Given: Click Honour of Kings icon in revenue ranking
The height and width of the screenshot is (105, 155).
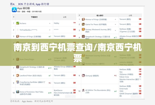Looking at the screenshot, I should pyautogui.click(x=83, y=19).
